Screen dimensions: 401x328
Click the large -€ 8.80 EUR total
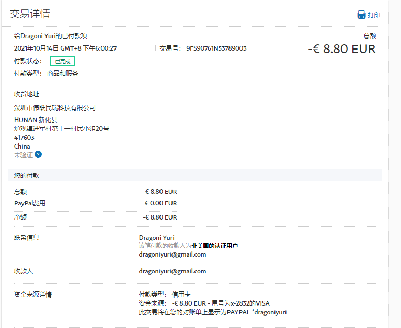342,49
